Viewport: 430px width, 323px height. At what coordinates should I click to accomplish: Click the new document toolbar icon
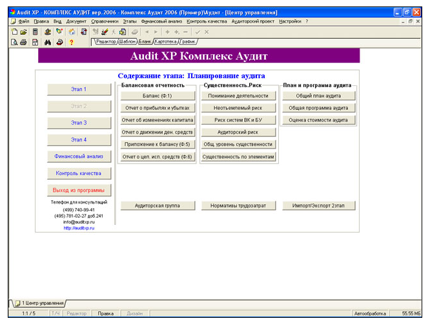click(x=15, y=32)
